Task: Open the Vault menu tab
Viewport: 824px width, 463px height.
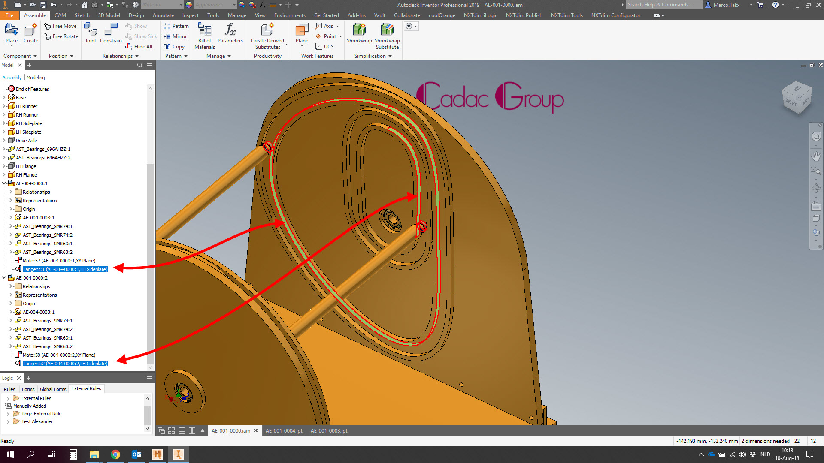Action: pos(379,15)
